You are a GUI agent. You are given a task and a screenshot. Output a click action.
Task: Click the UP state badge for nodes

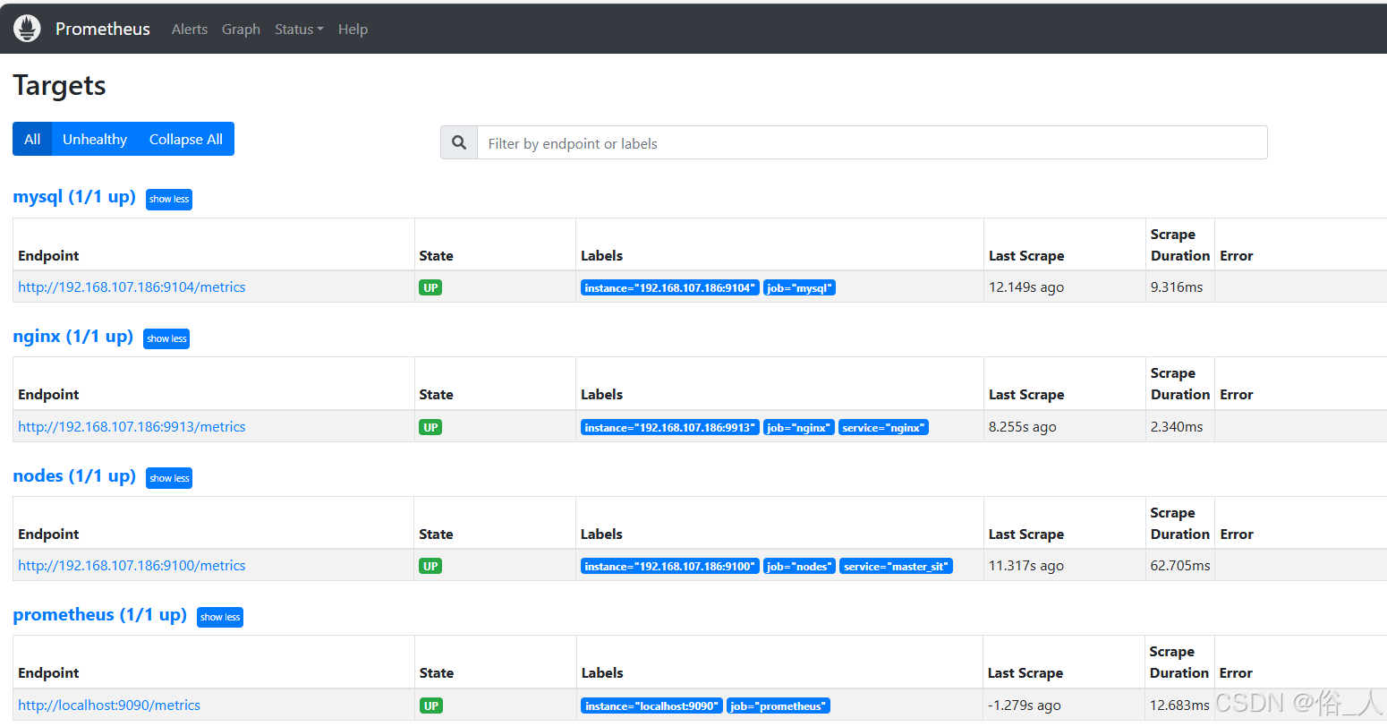tap(430, 566)
